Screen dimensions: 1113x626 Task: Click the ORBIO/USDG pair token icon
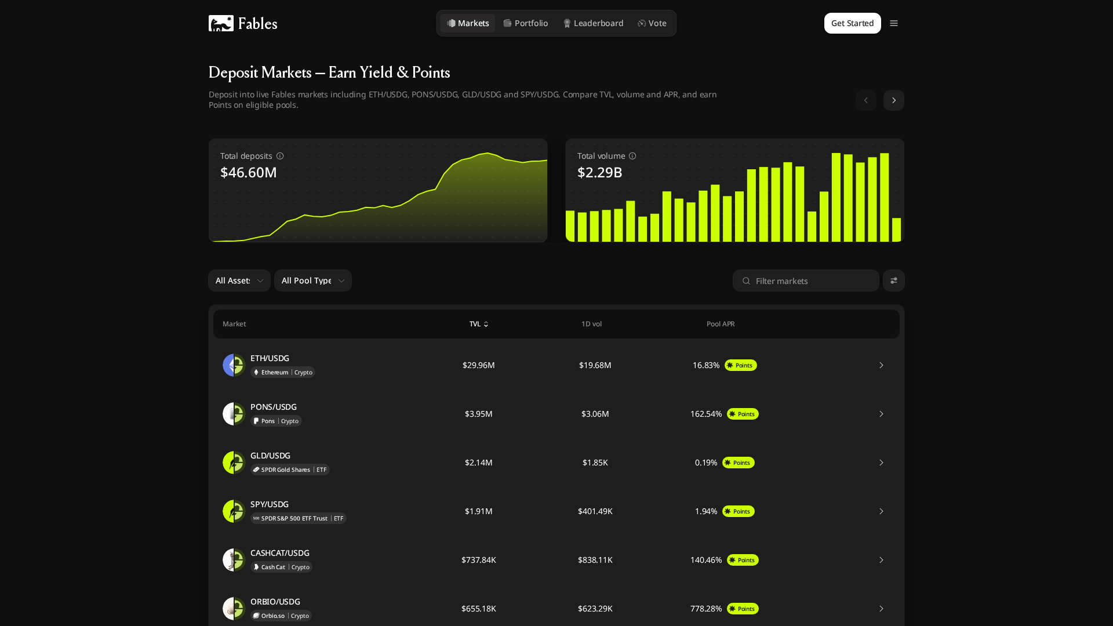tap(234, 609)
